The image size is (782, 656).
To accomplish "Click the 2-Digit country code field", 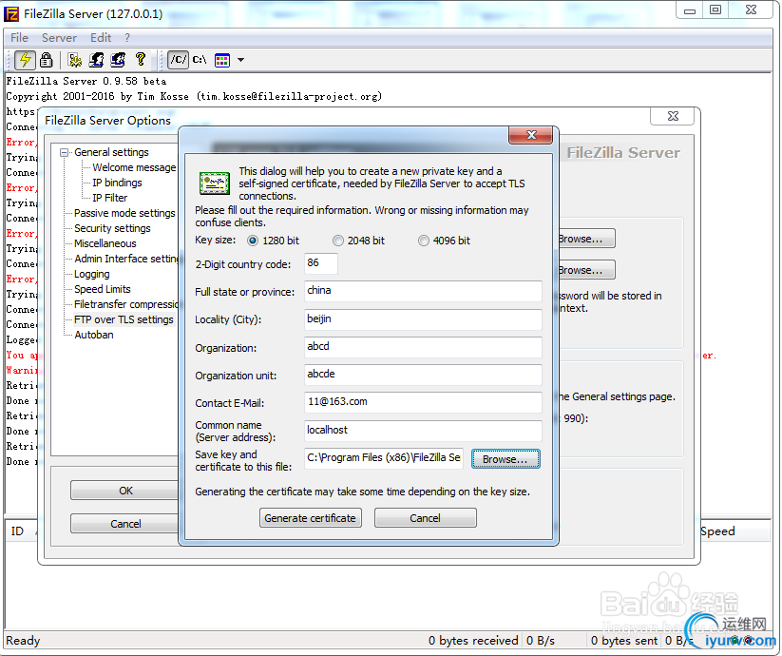I will (x=320, y=263).
